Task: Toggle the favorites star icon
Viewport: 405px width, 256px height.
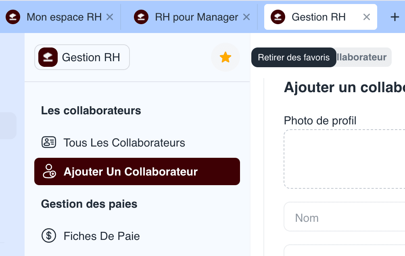Action: [x=225, y=57]
